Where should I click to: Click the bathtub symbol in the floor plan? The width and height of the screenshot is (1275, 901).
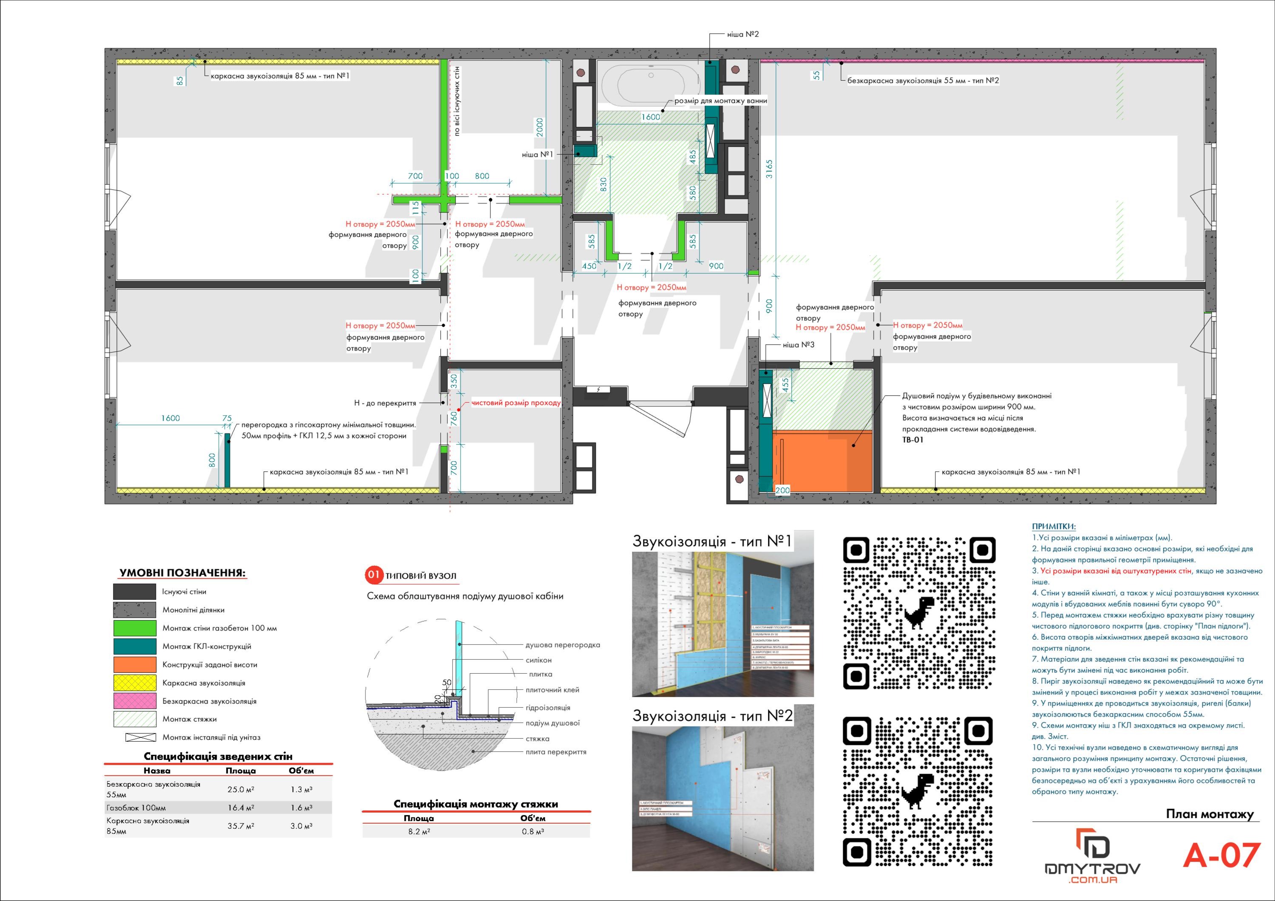(x=650, y=86)
